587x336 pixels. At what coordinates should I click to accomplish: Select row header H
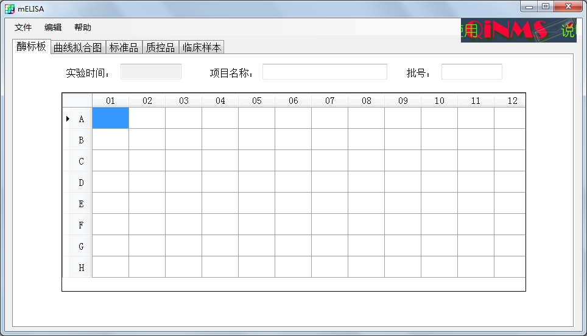[77, 267]
